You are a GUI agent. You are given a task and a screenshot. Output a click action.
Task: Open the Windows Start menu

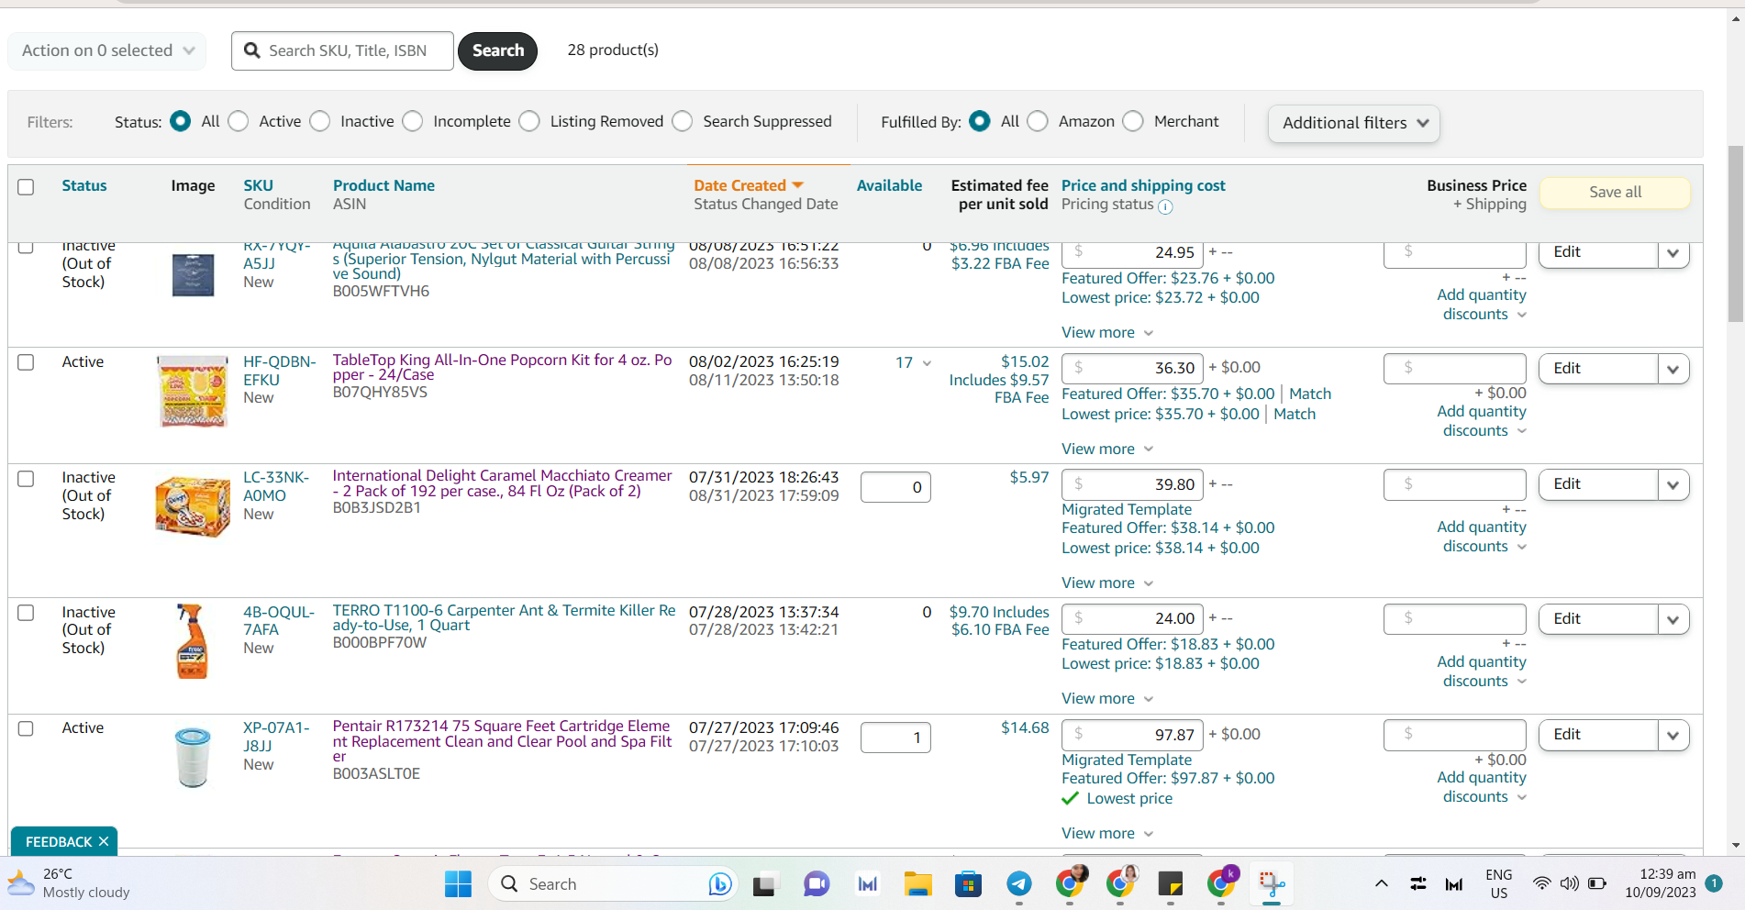[x=458, y=883]
